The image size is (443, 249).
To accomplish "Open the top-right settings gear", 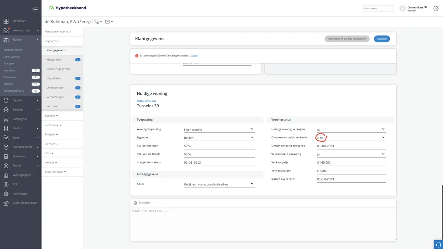I will point(435,8).
